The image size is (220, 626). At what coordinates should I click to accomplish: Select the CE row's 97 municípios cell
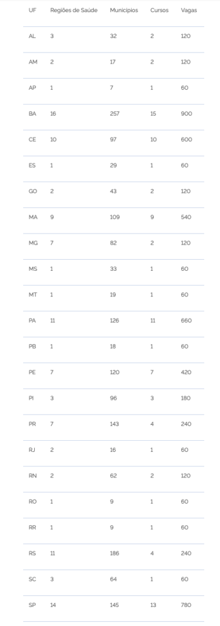(x=114, y=139)
